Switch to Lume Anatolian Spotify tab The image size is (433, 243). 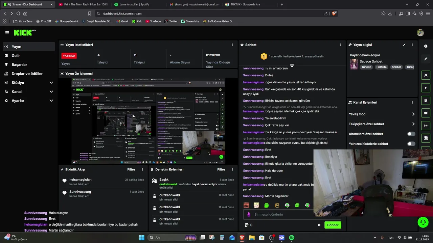139,4
